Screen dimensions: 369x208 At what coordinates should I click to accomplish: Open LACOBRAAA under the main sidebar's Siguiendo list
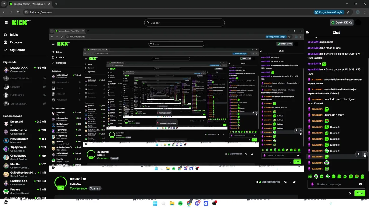(25, 69)
